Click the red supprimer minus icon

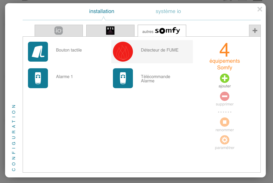click(225, 96)
